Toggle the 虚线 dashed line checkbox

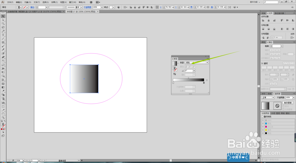point(262,63)
